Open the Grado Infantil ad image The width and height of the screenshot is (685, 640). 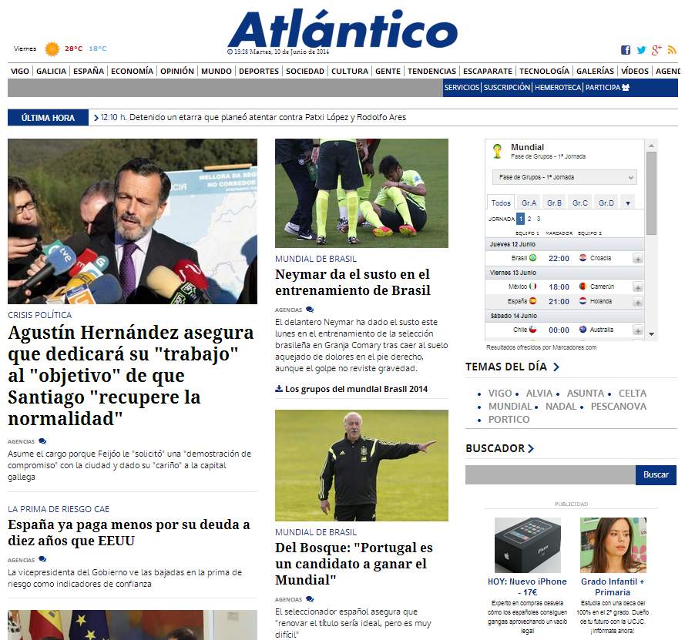[613, 545]
